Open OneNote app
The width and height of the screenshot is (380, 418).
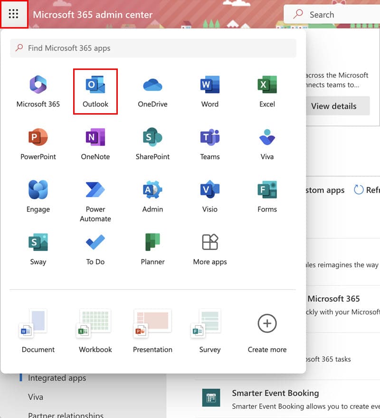(x=95, y=144)
